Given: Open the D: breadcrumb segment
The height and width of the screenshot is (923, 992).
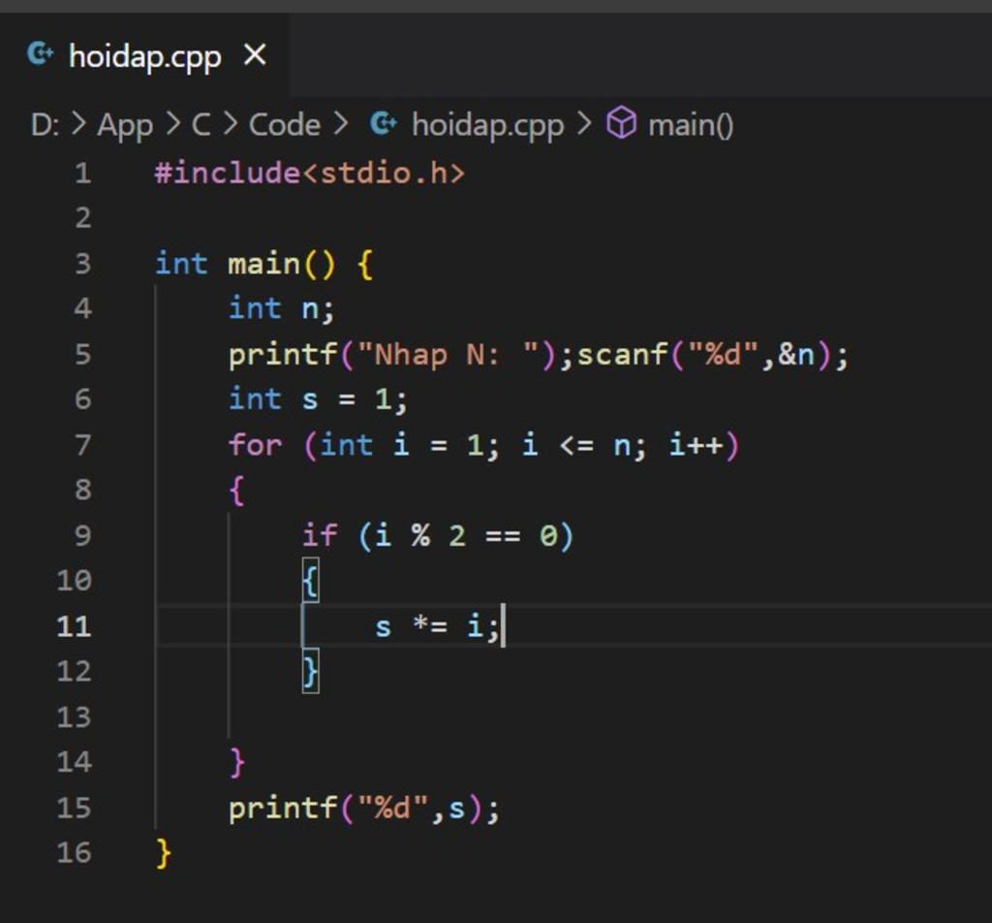Looking at the screenshot, I should (x=45, y=125).
